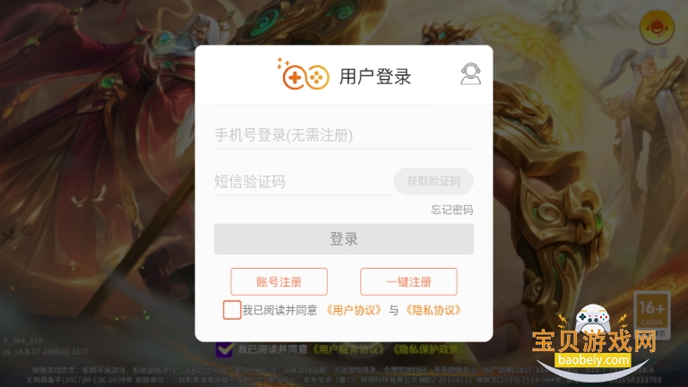Focus the 手机号登录 phone number field
This screenshot has height=387, width=688.
click(344, 135)
